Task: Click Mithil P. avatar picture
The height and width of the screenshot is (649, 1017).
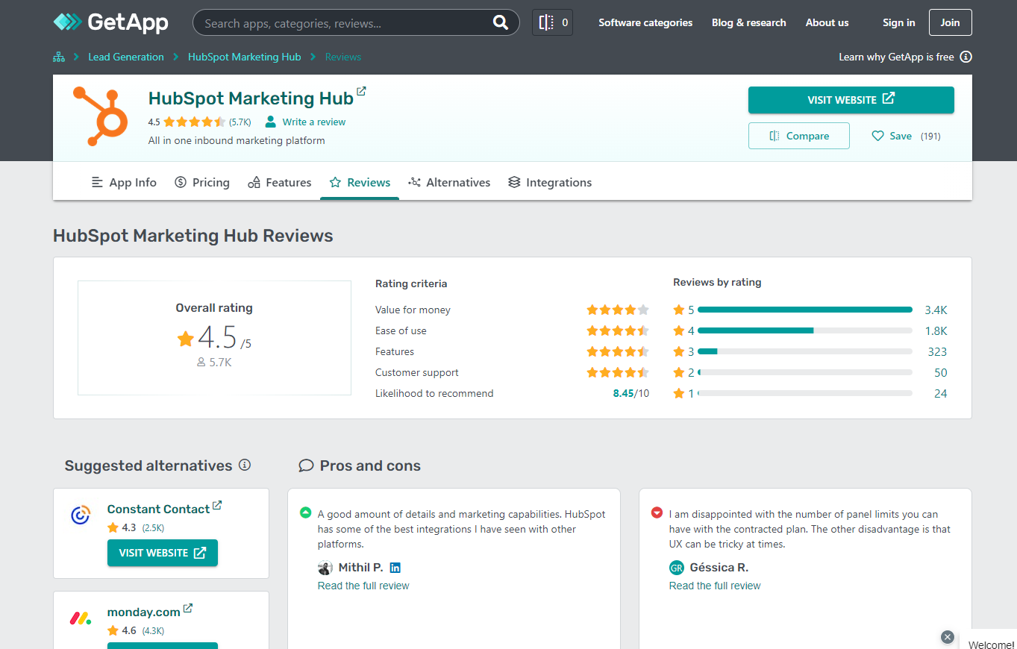Action: [325, 568]
